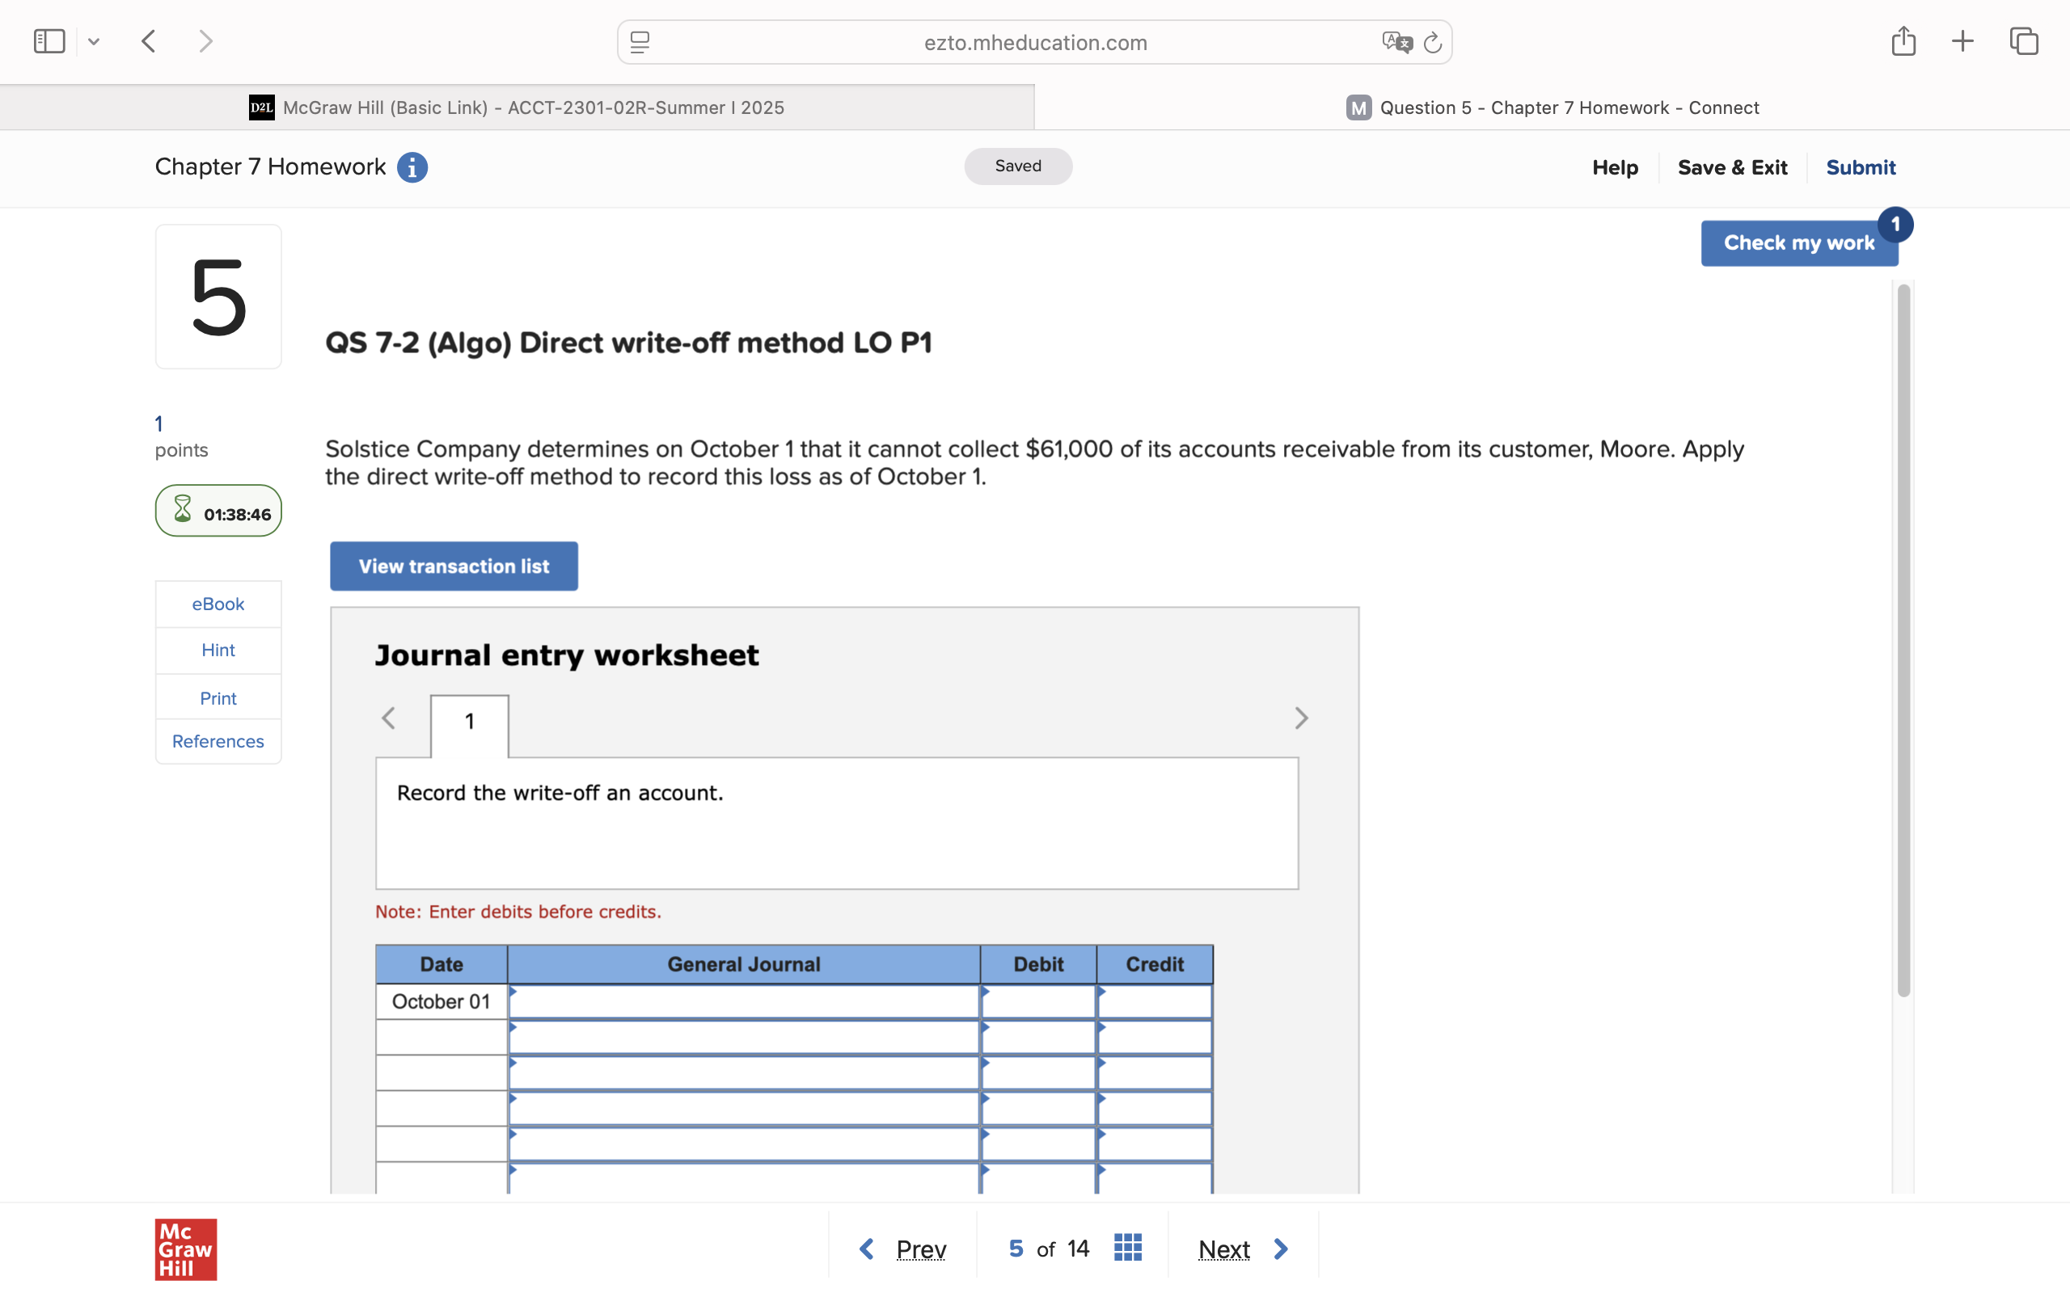Go to next journal entry arrow
2070x1293 pixels.
pos(1301,718)
